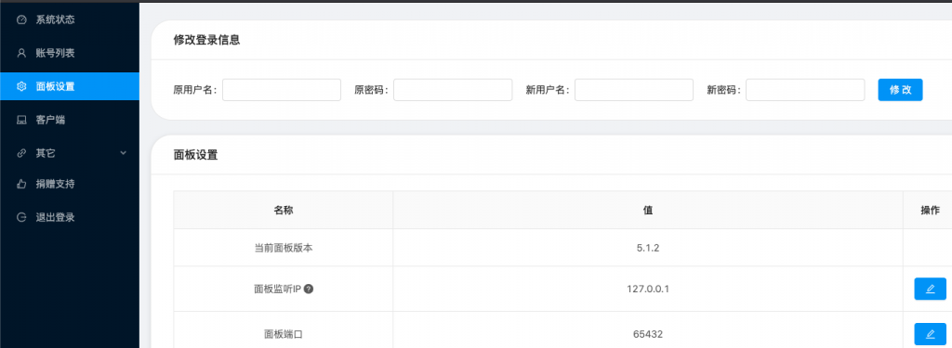Edit the 面板端口 value
Viewport: 952px width, 348px height.
coord(930,334)
